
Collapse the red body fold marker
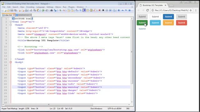tap(11, 62)
